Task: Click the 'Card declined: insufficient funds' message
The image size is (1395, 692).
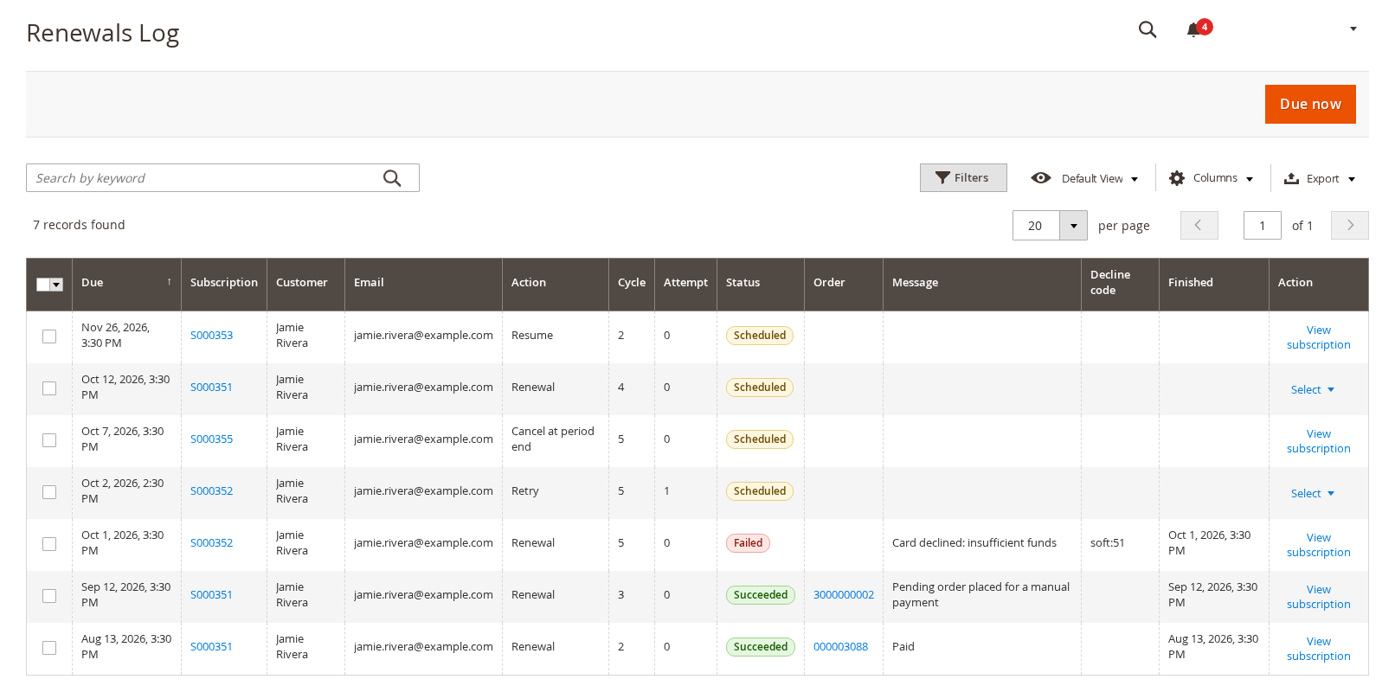Action: click(x=974, y=543)
